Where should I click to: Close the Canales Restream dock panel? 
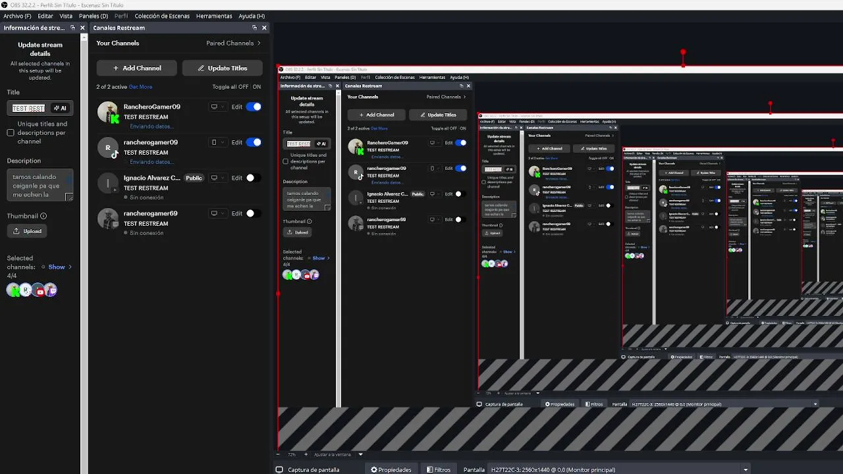coord(264,28)
